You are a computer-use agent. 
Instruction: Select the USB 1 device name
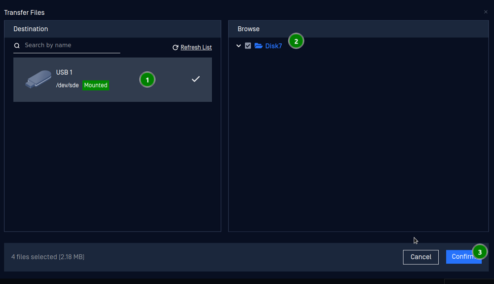point(64,72)
